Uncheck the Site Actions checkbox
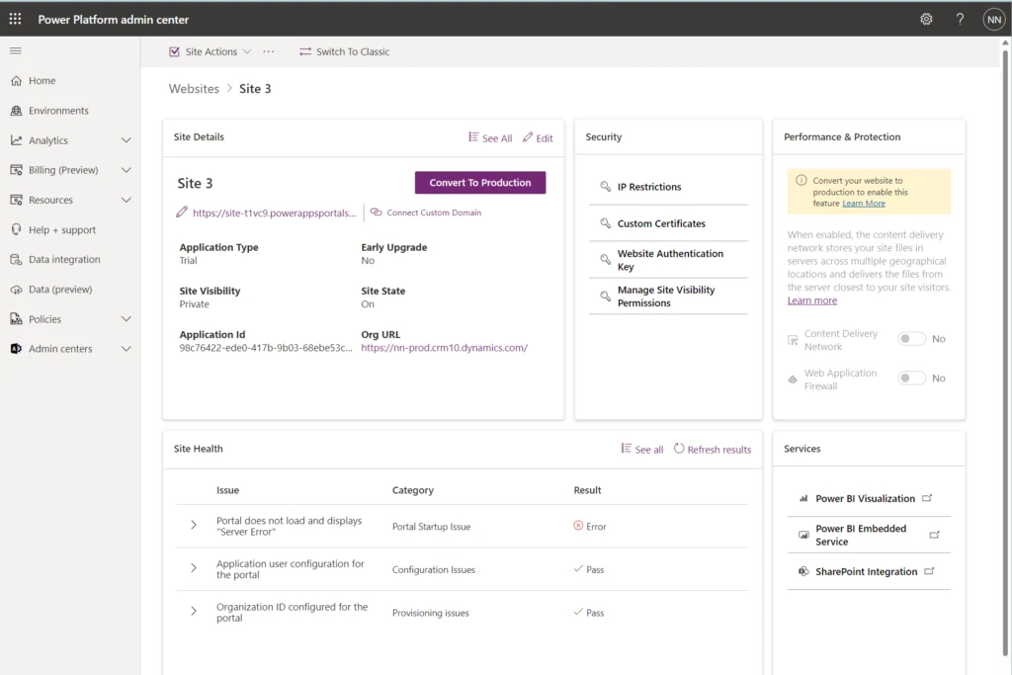1012x675 pixels. point(174,50)
